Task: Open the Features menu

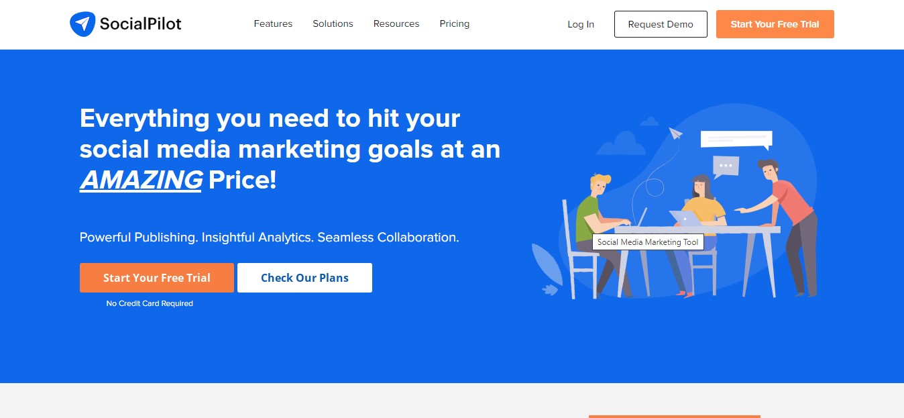Action: (273, 23)
